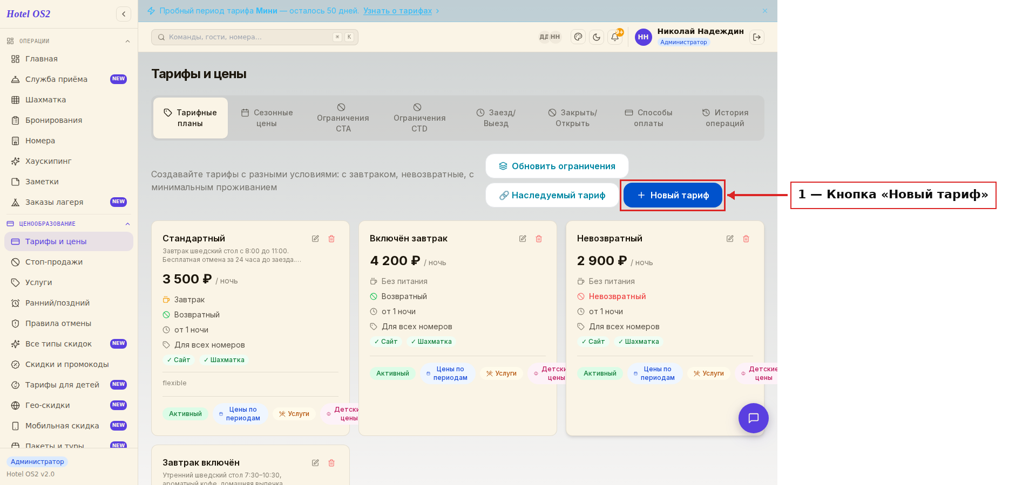Go to Скидки и промокоды

69,364
